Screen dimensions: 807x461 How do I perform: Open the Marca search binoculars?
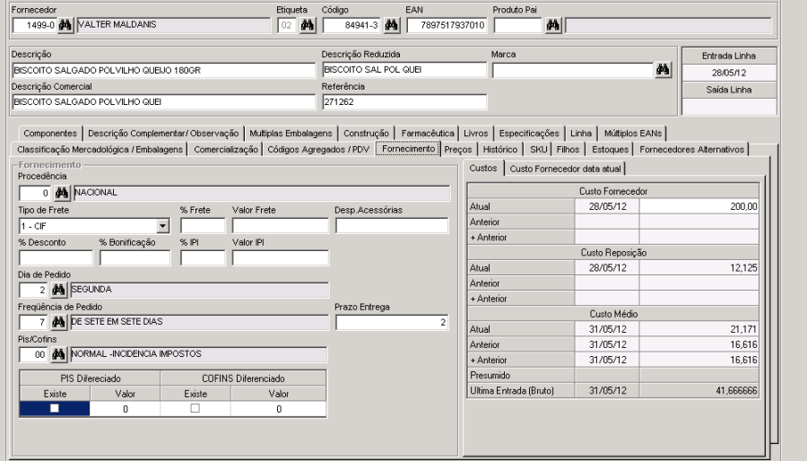click(663, 69)
